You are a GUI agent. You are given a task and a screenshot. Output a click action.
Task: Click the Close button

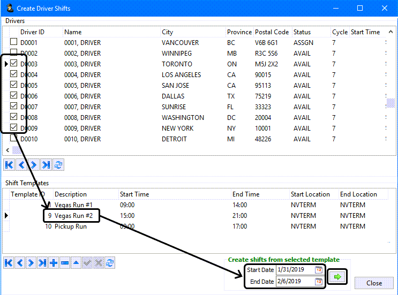point(374,283)
